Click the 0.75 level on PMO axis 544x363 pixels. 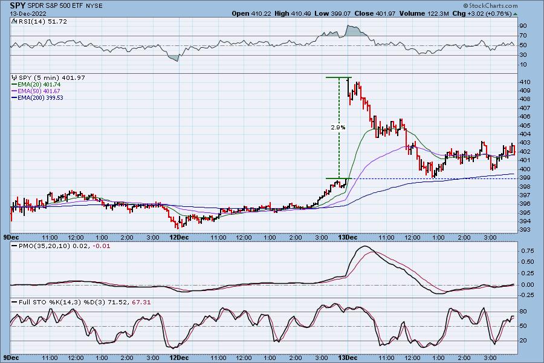(x=528, y=251)
